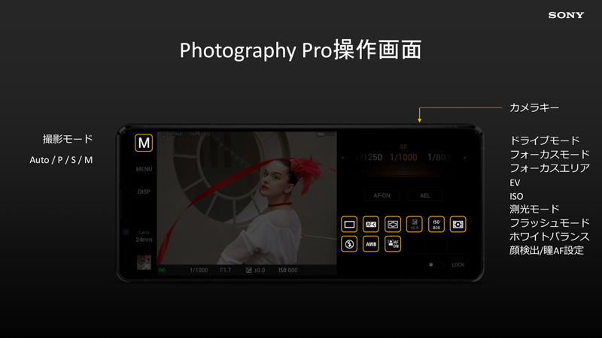The width and height of the screenshot is (602, 338).
Task: Select the focus area icon
Action: click(x=392, y=224)
